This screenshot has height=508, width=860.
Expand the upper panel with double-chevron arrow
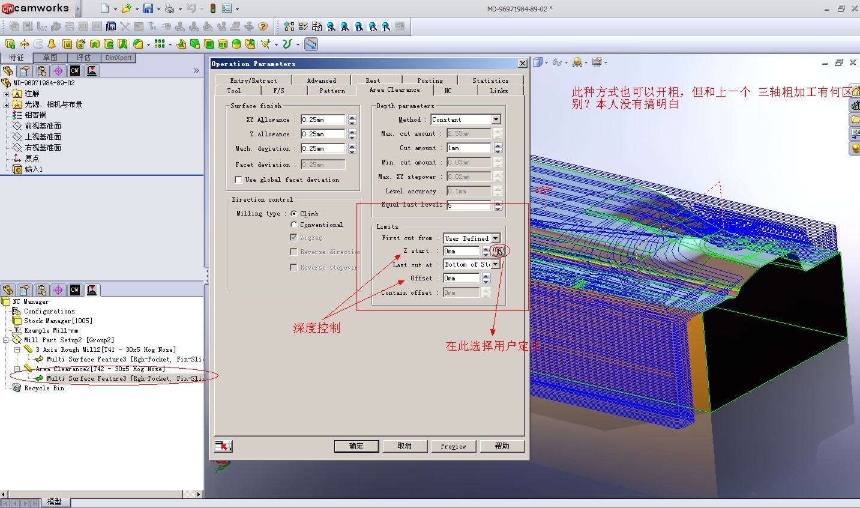196,71
